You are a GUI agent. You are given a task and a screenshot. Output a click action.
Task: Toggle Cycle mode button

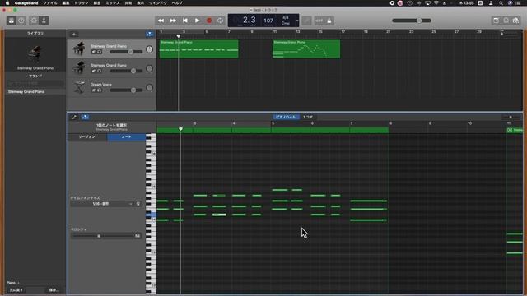tap(220, 21)
